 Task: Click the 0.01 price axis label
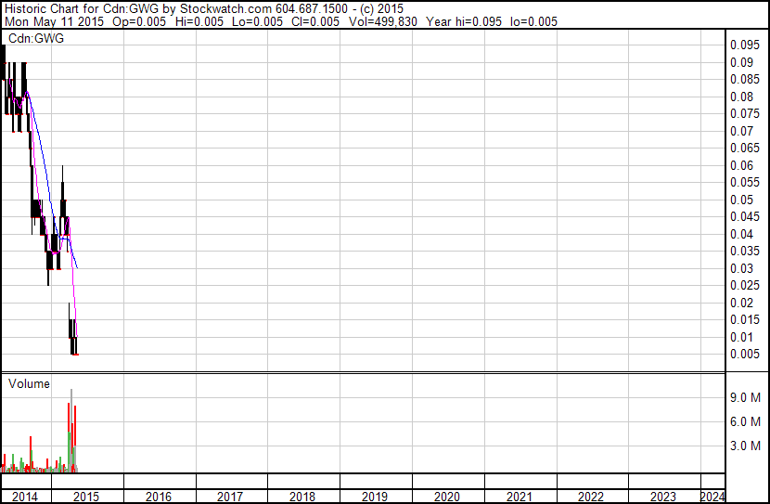click(x=741, y=338)
